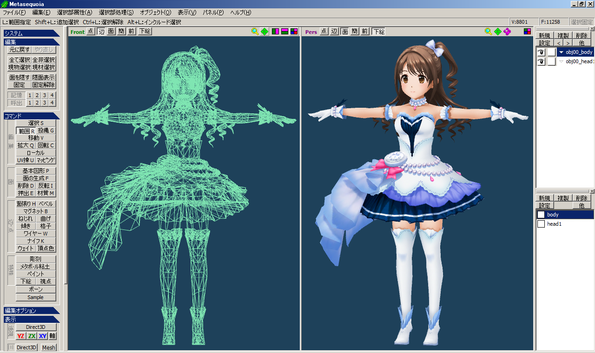Viewport: 595px width, 353px height.
Task: Toggle the 軸 axis display button
Action: (53, 336)
